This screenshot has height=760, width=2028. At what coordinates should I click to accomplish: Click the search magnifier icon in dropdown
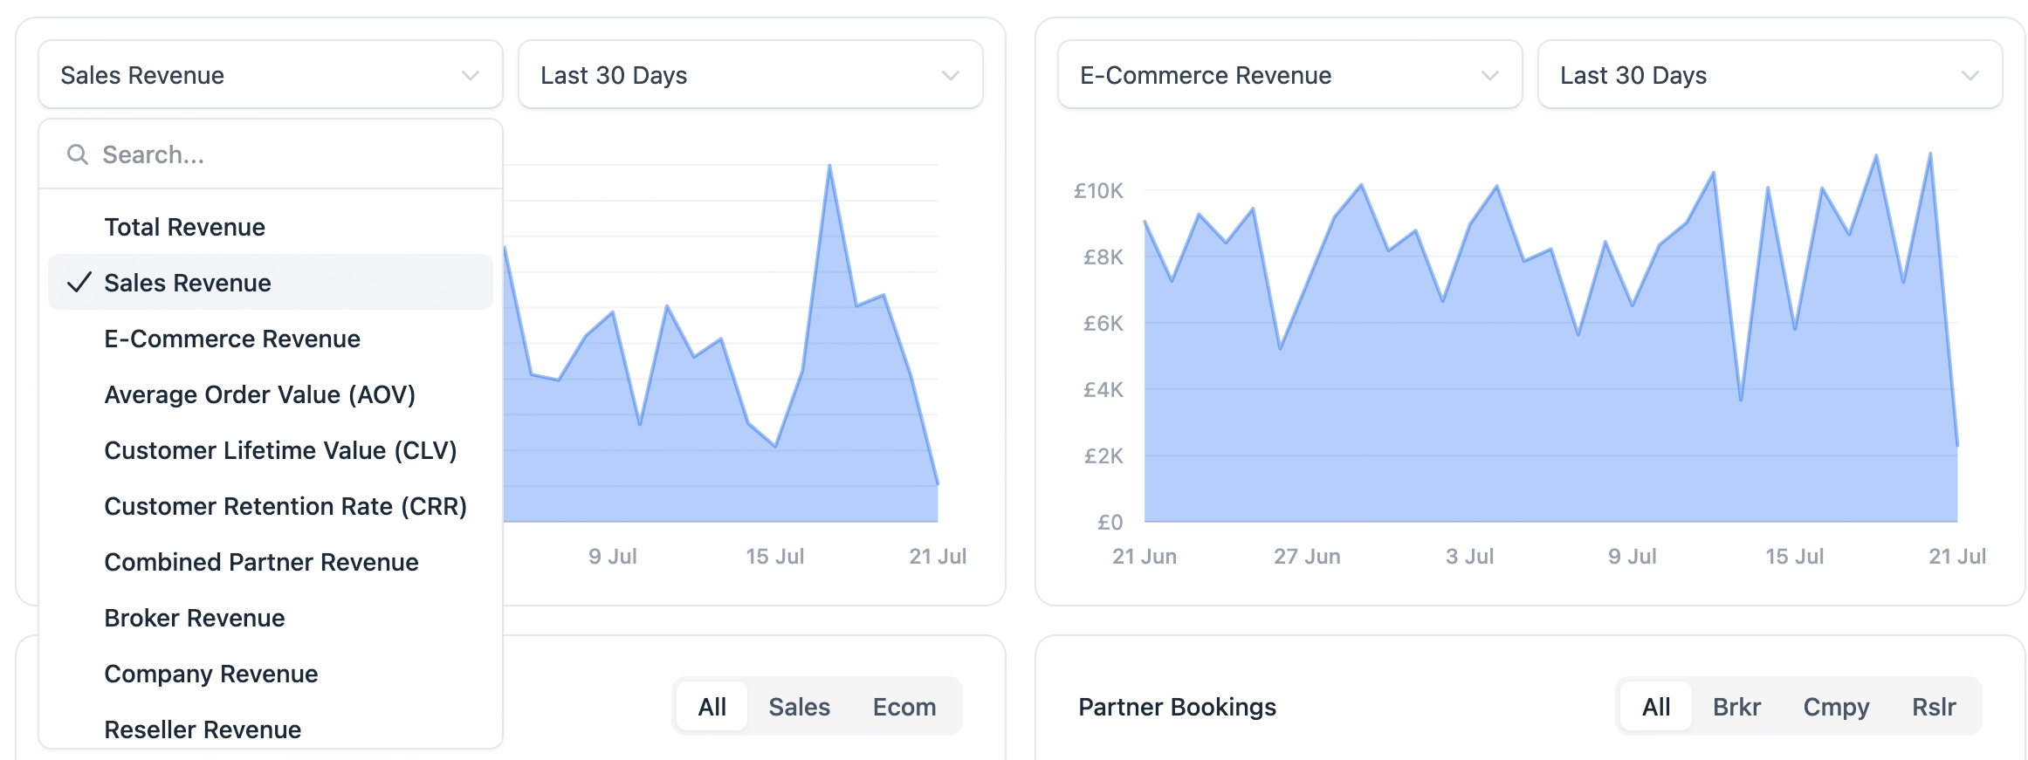tap(78, 154)
